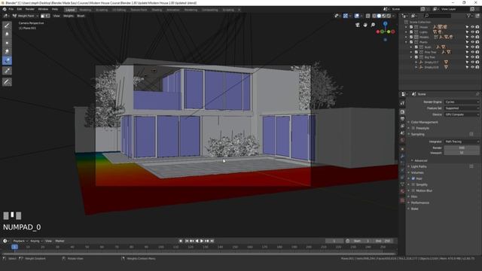Enable the Motion Blur checkbox
The width and height of the screenshot is (482, 271).
413,190
